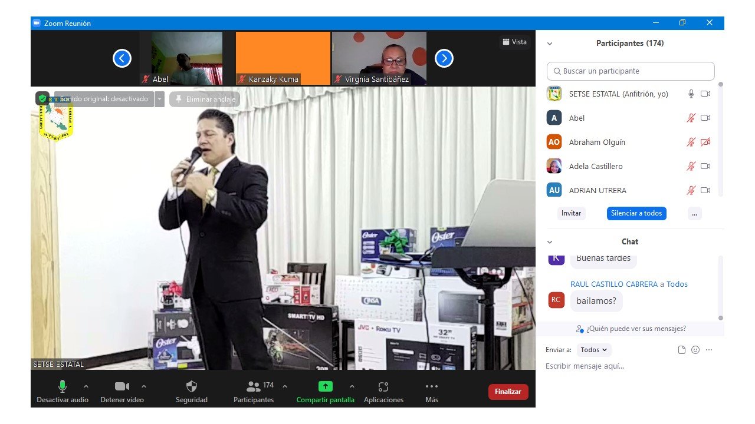Click the red Finalizar button
Viewport: 755px width, 424px height.
click(x=508, y=392)
